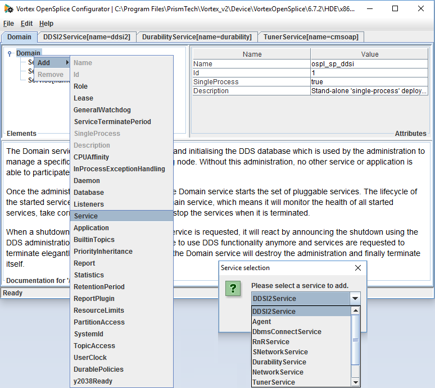
Task: Open the DDSI2Service combo box arrow
Action: point(355,299)
